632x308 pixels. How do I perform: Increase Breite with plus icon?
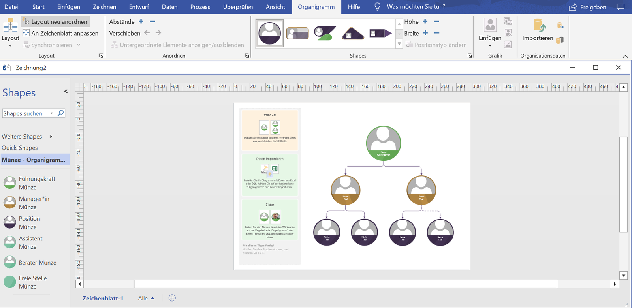[x=425, y=33]
